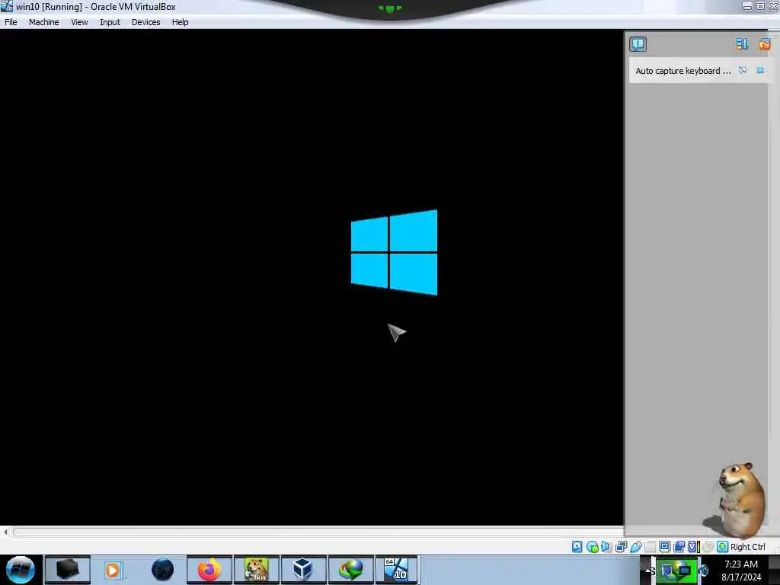Click the dismiss all notifications icon
Viewport: 780px width, 585px height.
[764, 44]
